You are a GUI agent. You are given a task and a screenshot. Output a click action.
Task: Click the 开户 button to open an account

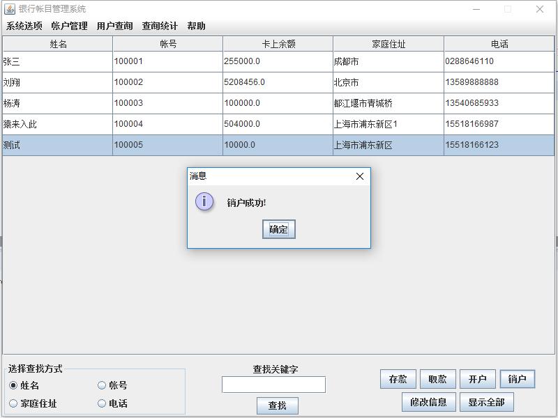pyautogui.click(x=478, y=378)
